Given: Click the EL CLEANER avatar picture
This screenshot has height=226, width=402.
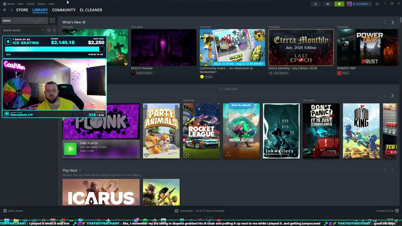Looking at the screenshot, I should coord(349,4).
